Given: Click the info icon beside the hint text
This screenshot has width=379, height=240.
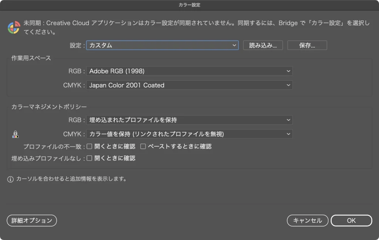Looking at the screenshot, I should [x=10, y=179].
